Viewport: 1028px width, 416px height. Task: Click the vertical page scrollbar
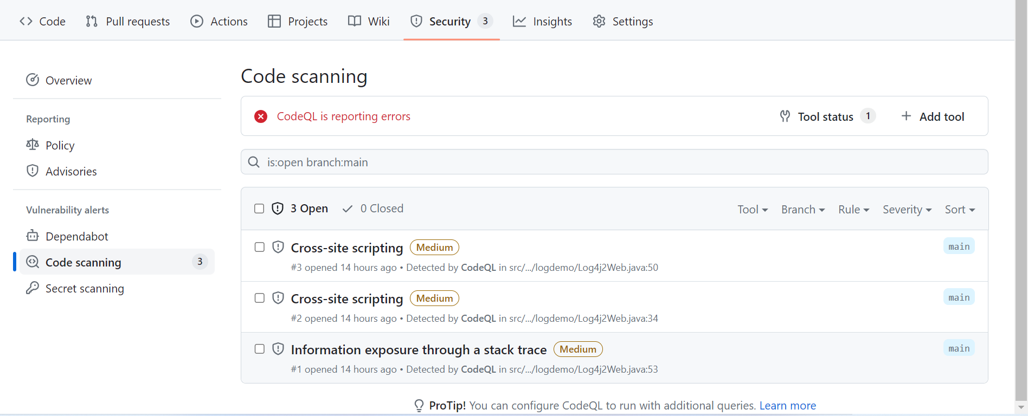1021,206
